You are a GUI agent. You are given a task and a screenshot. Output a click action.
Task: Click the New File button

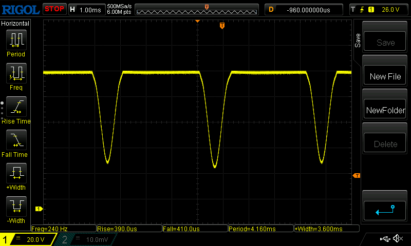[x=384, y=75]
